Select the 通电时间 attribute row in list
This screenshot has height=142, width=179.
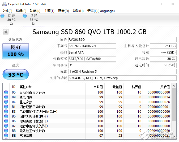87,97
